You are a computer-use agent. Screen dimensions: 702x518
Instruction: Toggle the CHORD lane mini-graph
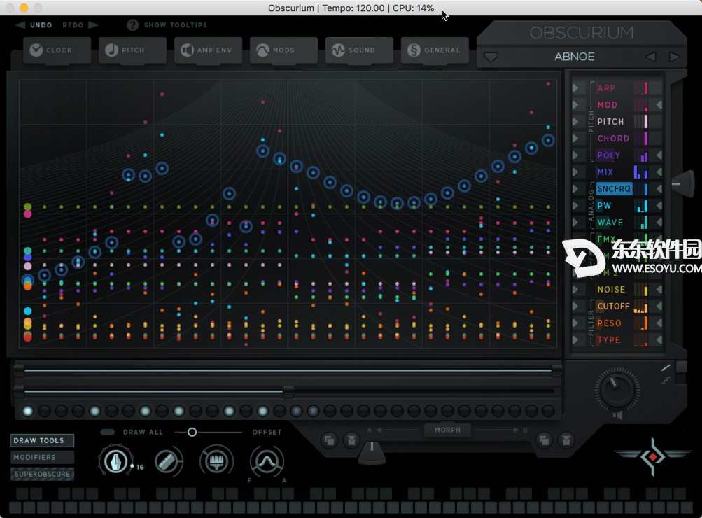(641, 139)
